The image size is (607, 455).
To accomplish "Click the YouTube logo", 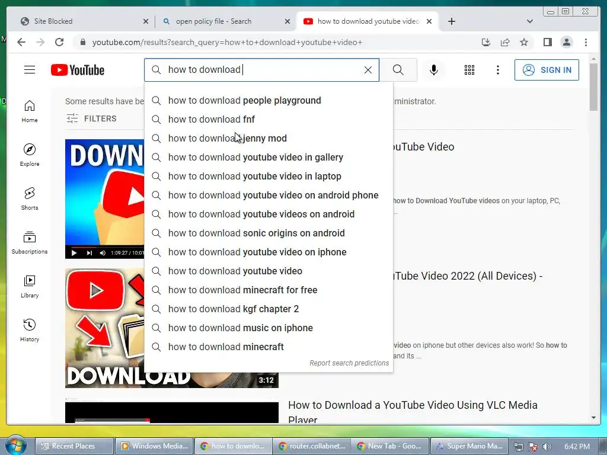I will click(78, 70).
